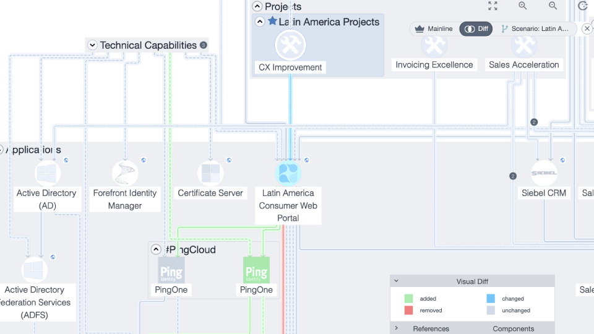Select the Sales Acceleration project icon
This screenshot has width=594, height=334.
pyautogui.click(x=524, y=45)
